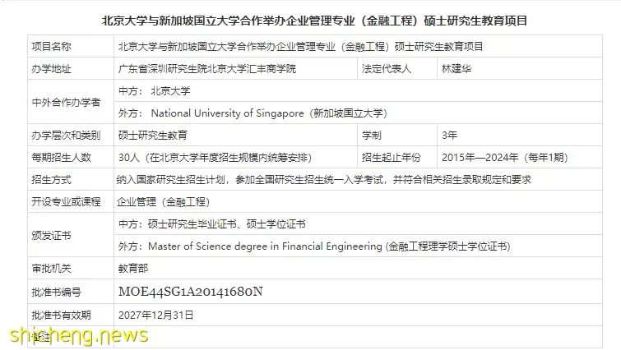The image size is (621, 350).
Task: Click the address 广东省深圳研究生院北京大学汇丰商学院
Action: pyautogui.click(x=207, y=69)
